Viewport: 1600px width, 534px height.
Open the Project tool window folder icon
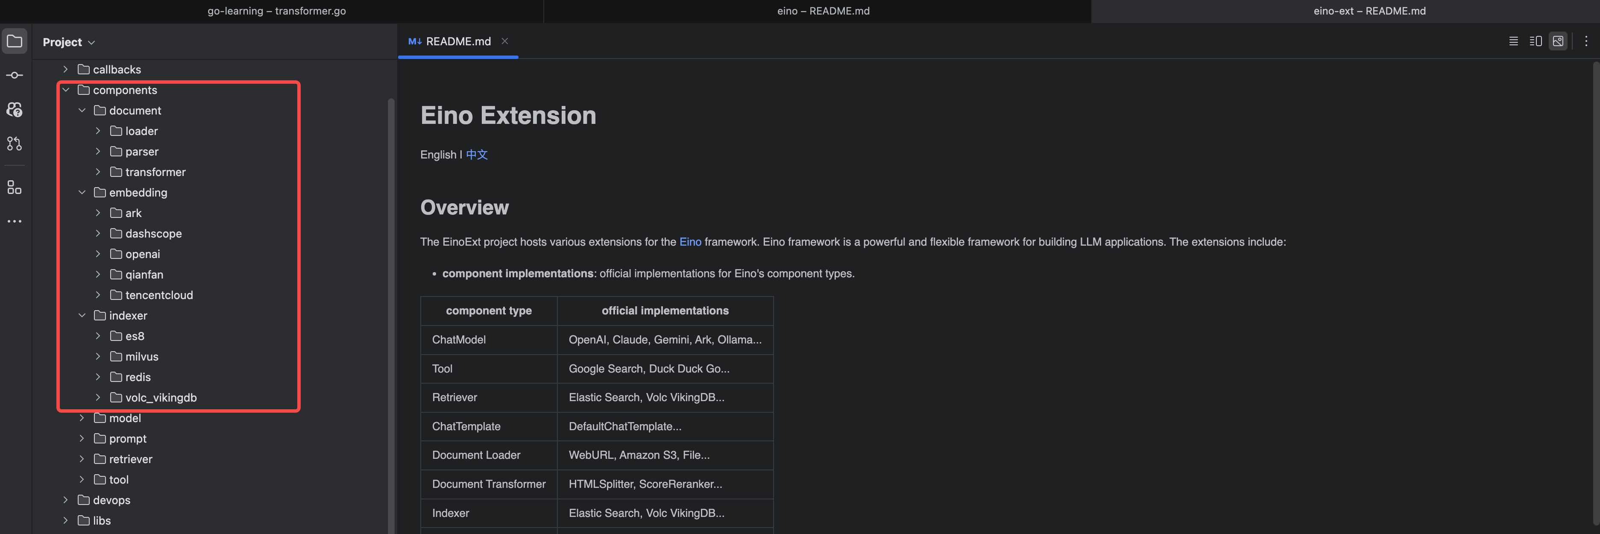coord(14,41)
